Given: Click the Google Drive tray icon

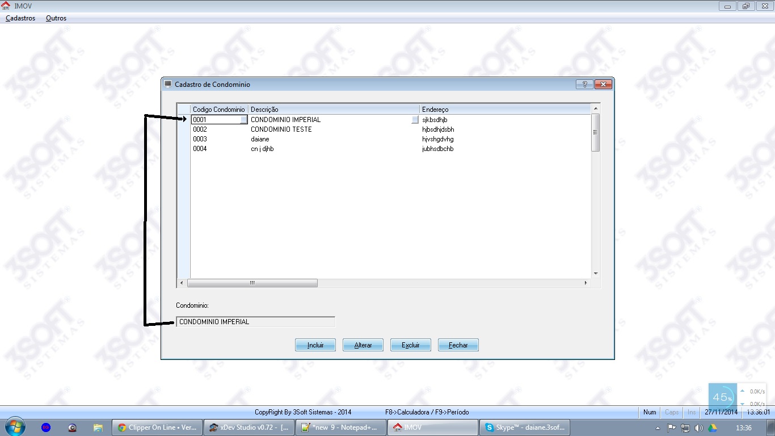Looking at the screenshot, I should (711, 428).
